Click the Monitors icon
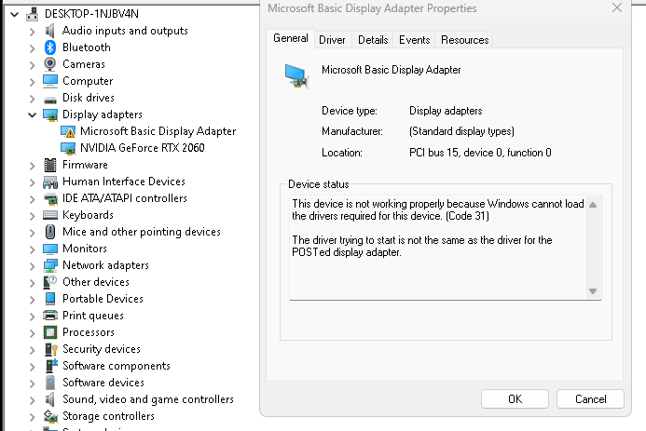 tap(50, 249)
